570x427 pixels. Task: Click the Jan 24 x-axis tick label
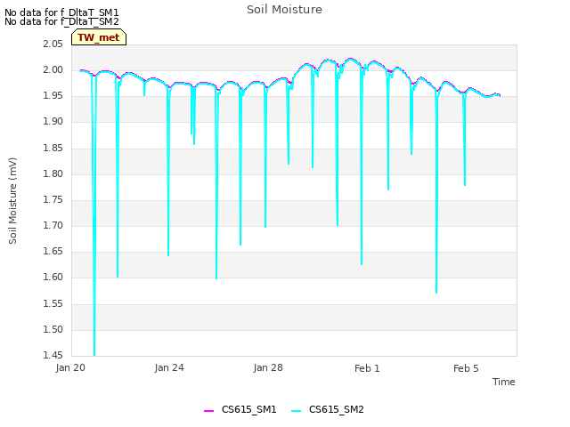coord(169,367)
